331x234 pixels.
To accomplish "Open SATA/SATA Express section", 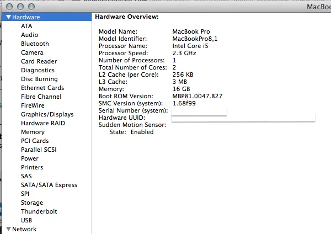I will coord(49,185).
